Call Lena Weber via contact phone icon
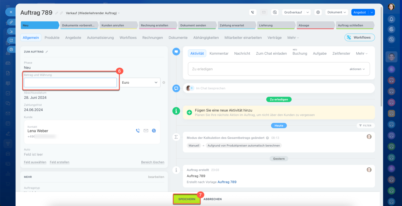 click(x=138, y=131)
